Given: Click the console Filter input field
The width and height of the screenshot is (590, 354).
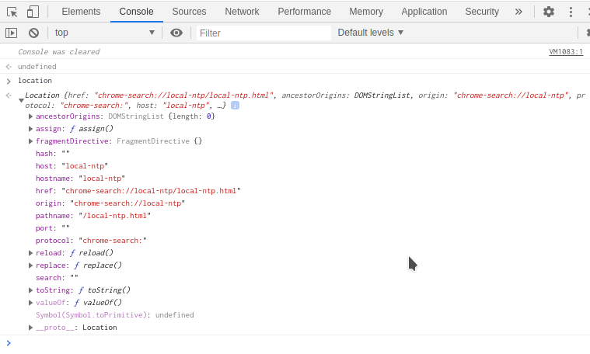Looking at the screenshot, I should click(x=263, y=33).
